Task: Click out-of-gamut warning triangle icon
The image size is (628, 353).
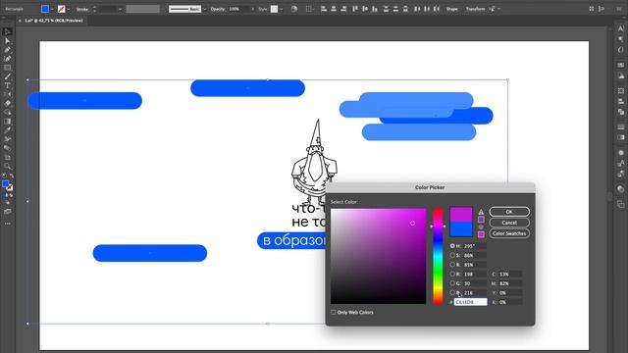Action: coord(481,212)
